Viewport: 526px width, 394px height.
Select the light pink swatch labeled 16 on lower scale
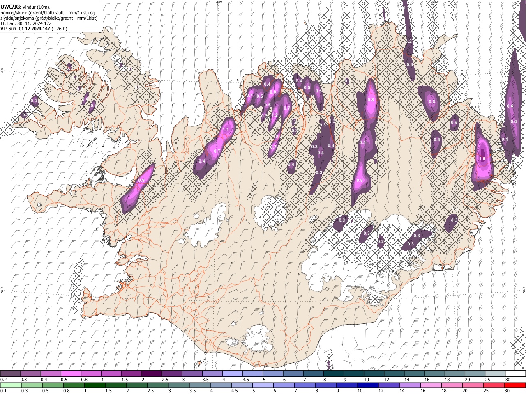pyautogui.click(x=431, y=385)
